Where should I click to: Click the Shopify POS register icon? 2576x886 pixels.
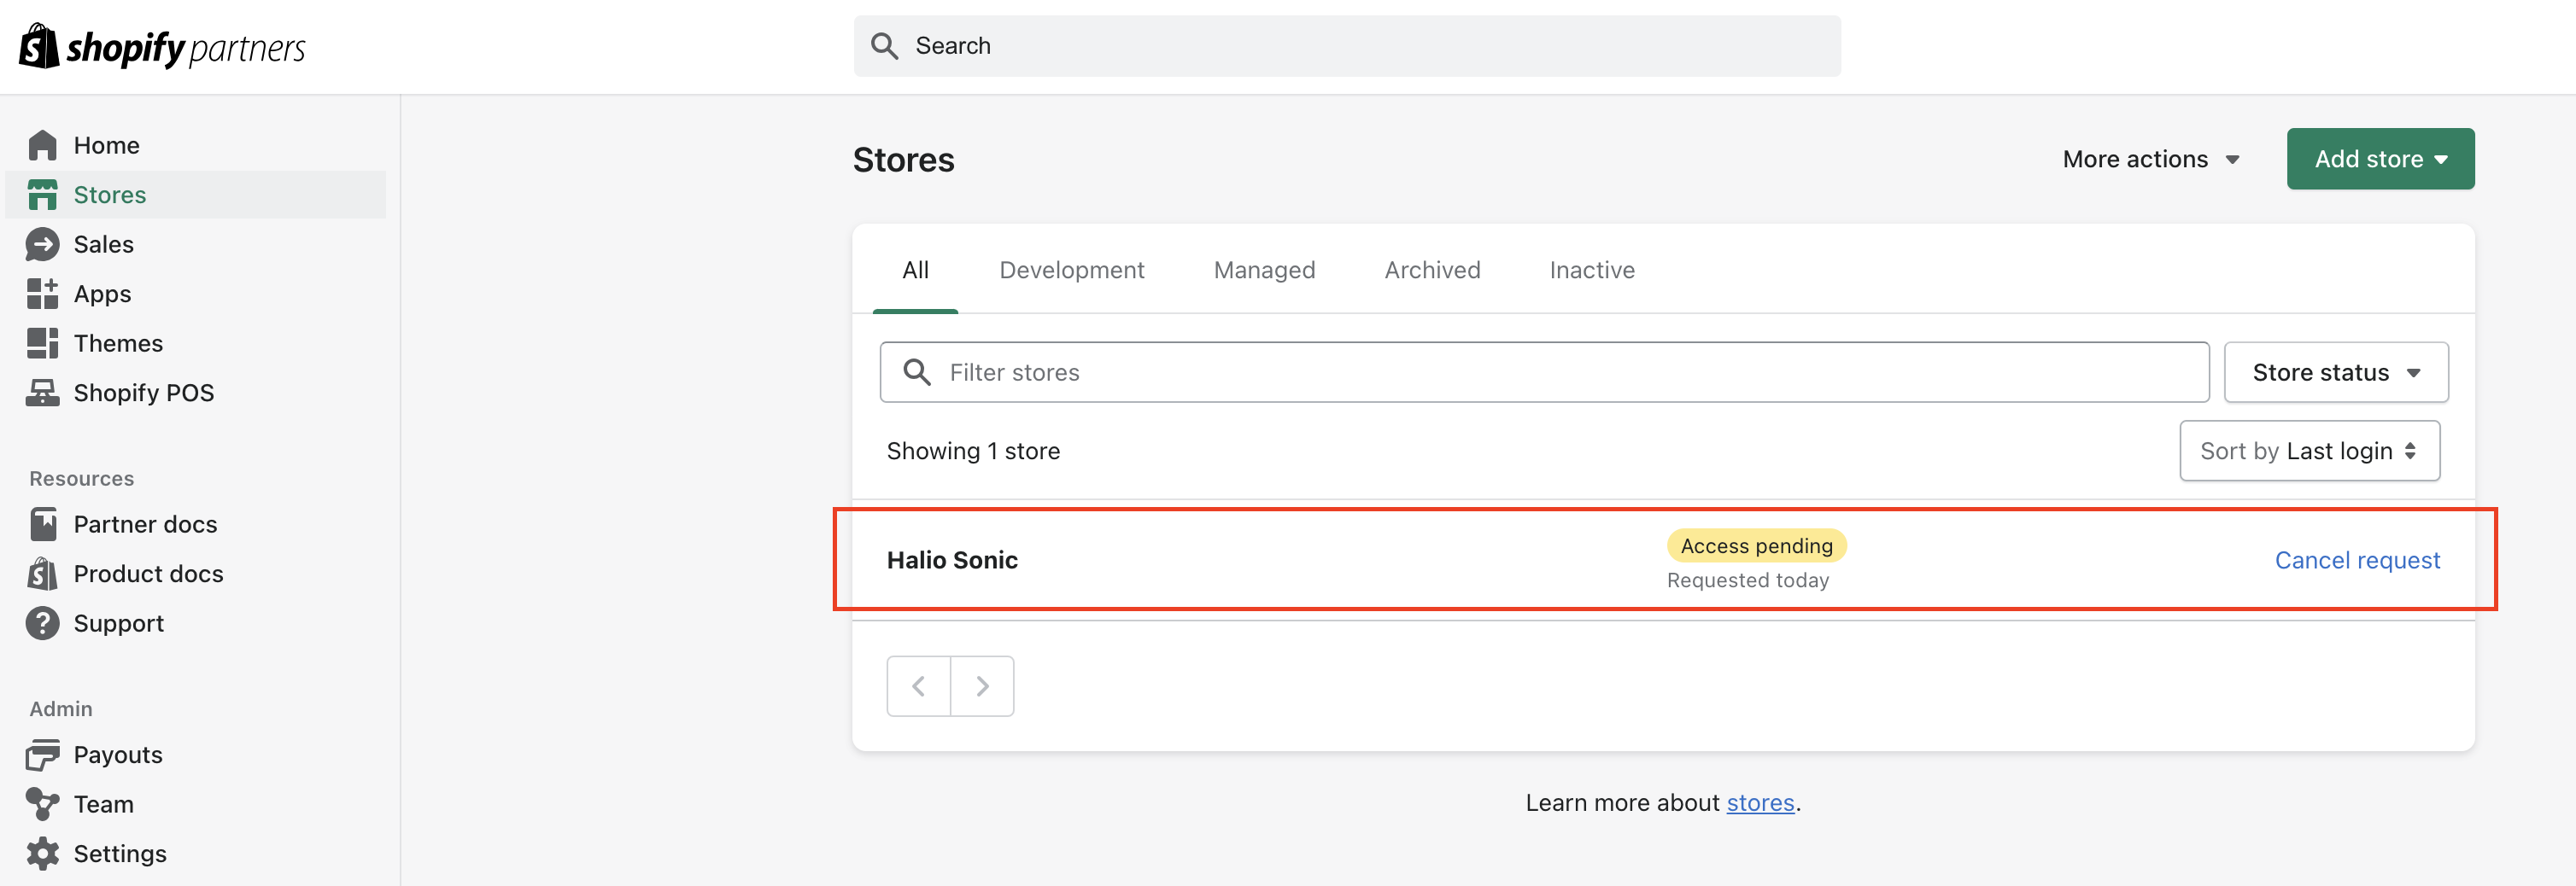tap(42, 393)
